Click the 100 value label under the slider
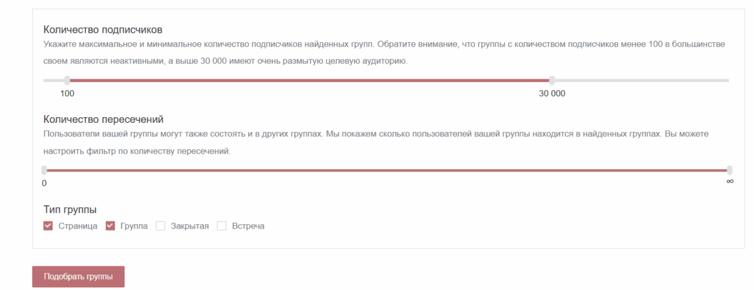 (x=67, y=93)
